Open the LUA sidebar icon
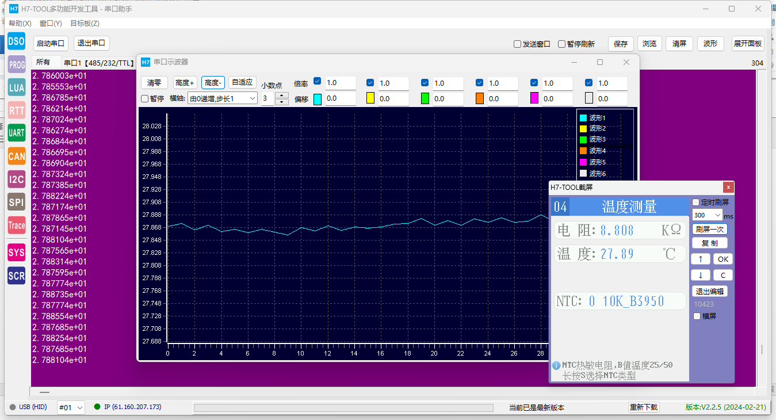 click(16, 87)
